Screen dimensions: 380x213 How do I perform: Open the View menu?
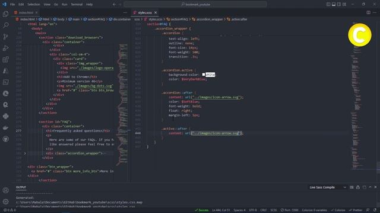[47, 4]
